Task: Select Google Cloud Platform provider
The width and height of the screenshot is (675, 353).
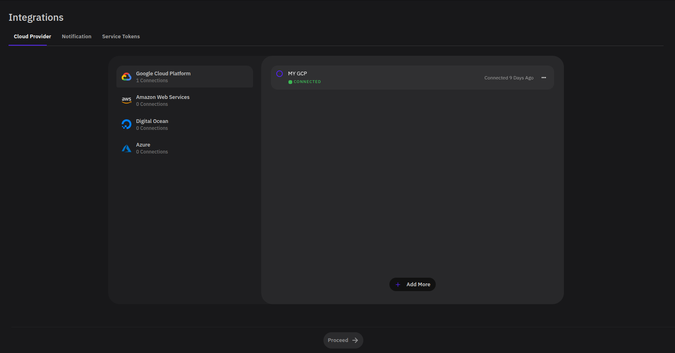Action: 185,77
